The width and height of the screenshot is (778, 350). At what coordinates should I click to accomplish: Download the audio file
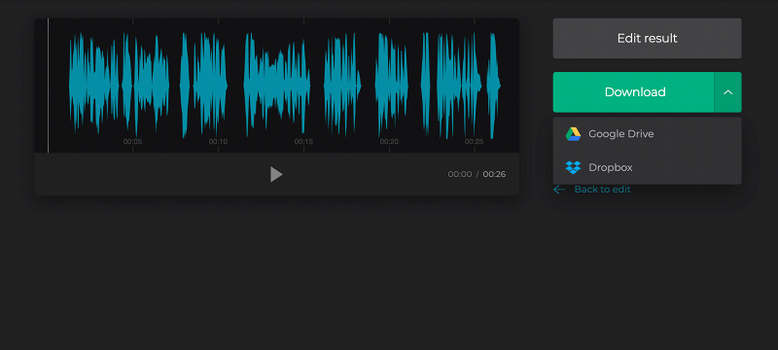634,92
